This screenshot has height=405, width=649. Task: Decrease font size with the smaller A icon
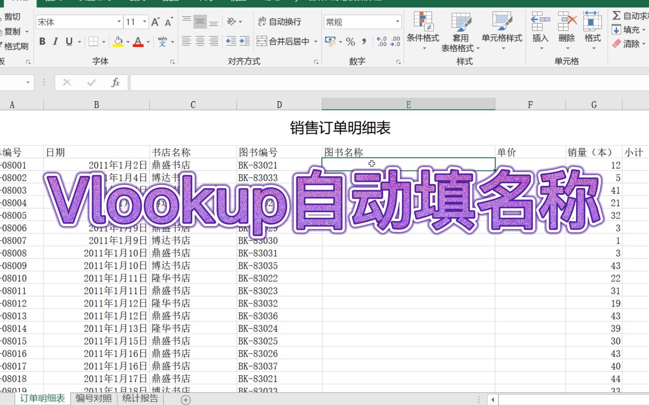(169, 22)
